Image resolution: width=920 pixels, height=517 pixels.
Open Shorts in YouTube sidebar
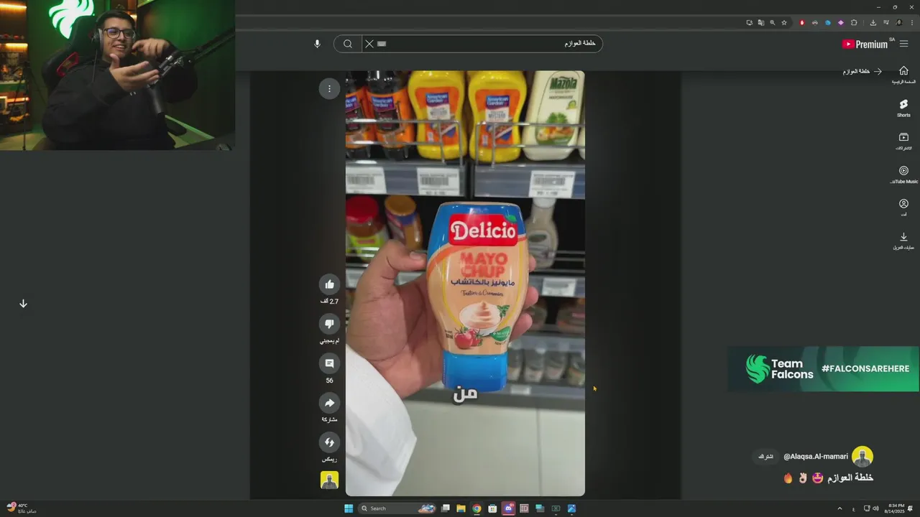(903, 108)
